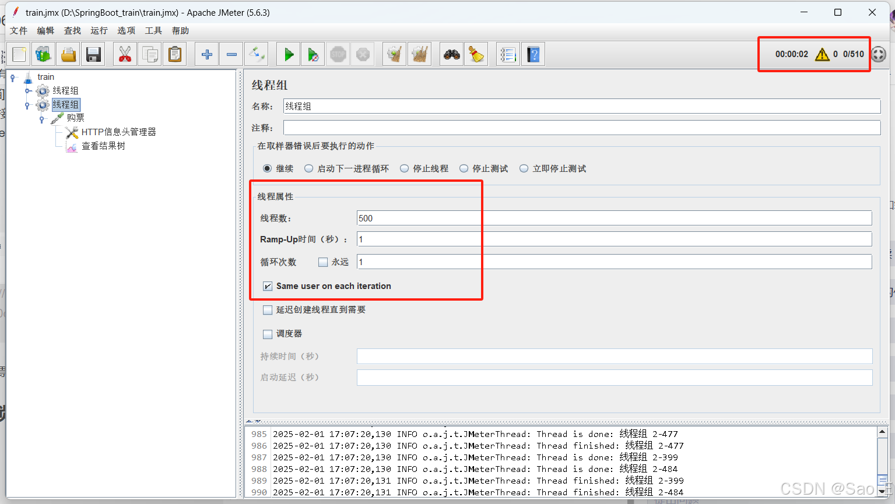Screen dimensions: 895x504
Task: Click the Paste clipboard icon
Action: [x=174, y=54]
